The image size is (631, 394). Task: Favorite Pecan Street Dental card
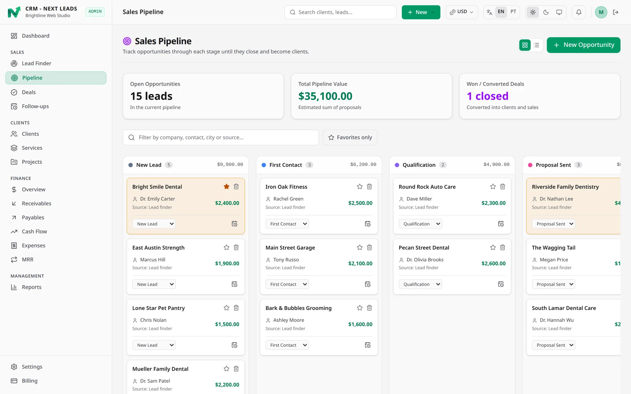[x=493, y=247]
